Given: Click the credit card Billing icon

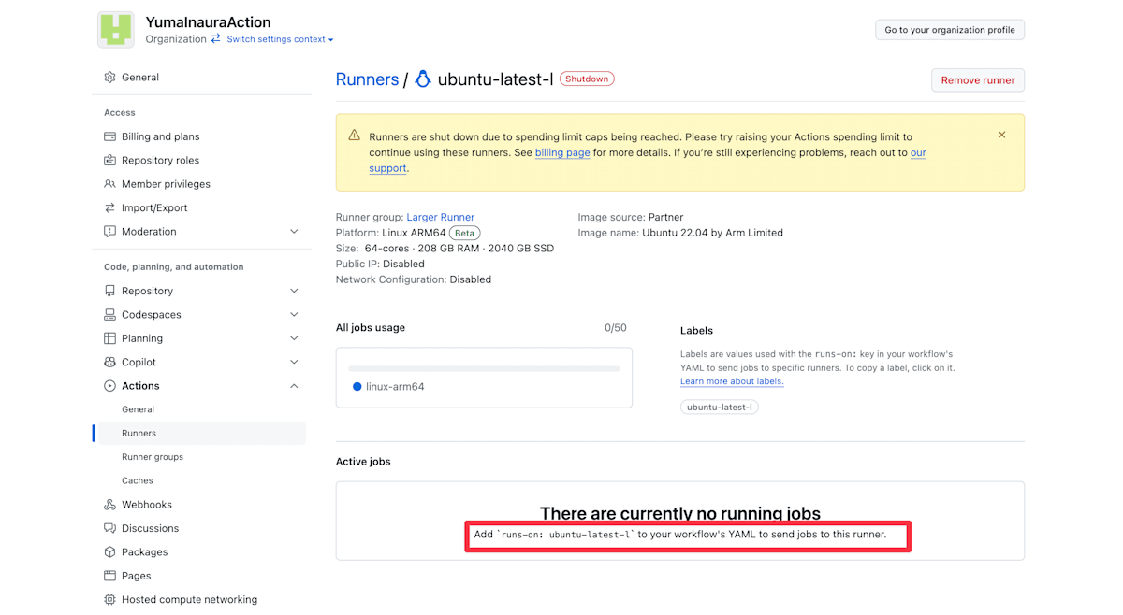Looking at the screenshot, I should (x=109, y=136).
